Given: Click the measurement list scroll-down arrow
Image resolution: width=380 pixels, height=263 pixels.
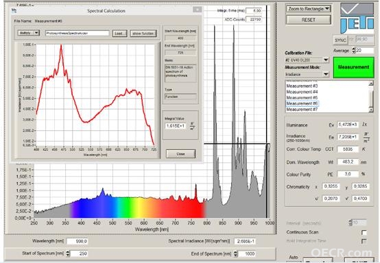Looking at the screenshot, I should click(371, 110).
